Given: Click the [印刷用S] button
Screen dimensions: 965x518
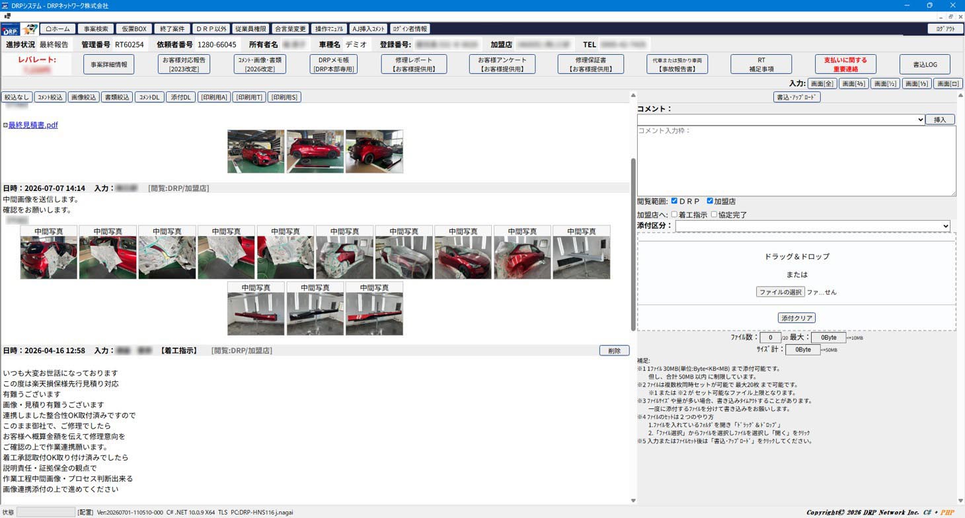Looking at the screenshot, I should tap(284, 97).
